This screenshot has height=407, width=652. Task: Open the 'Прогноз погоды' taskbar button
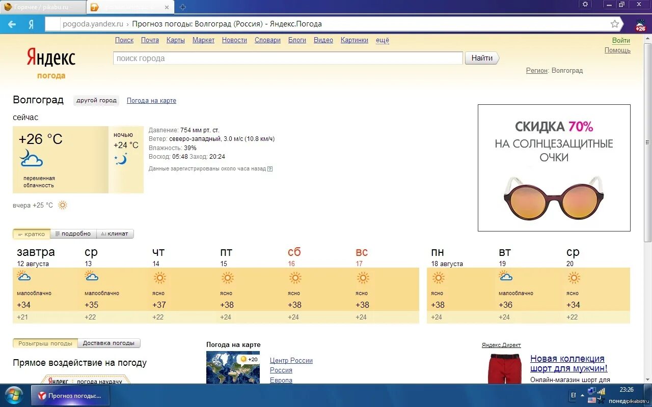pos(71,395)
